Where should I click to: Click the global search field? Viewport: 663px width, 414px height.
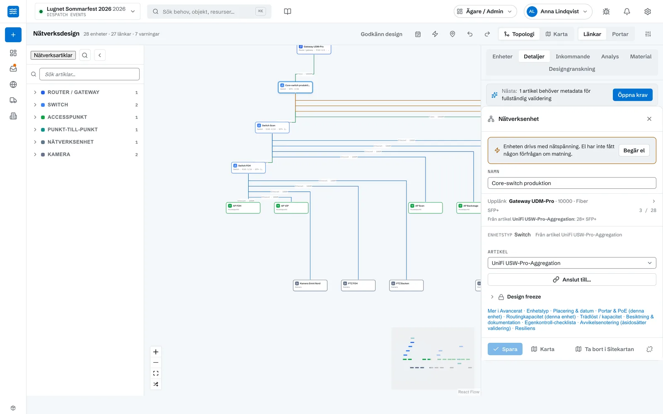(209, 12)
